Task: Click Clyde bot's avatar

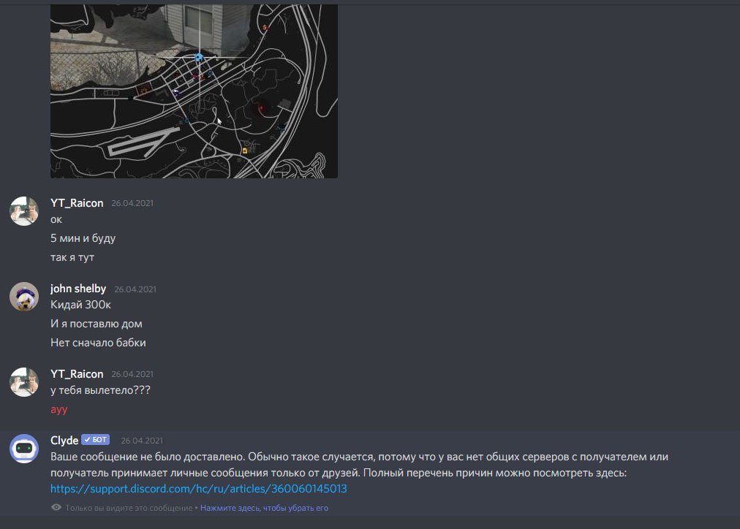Action: (24, 449)
